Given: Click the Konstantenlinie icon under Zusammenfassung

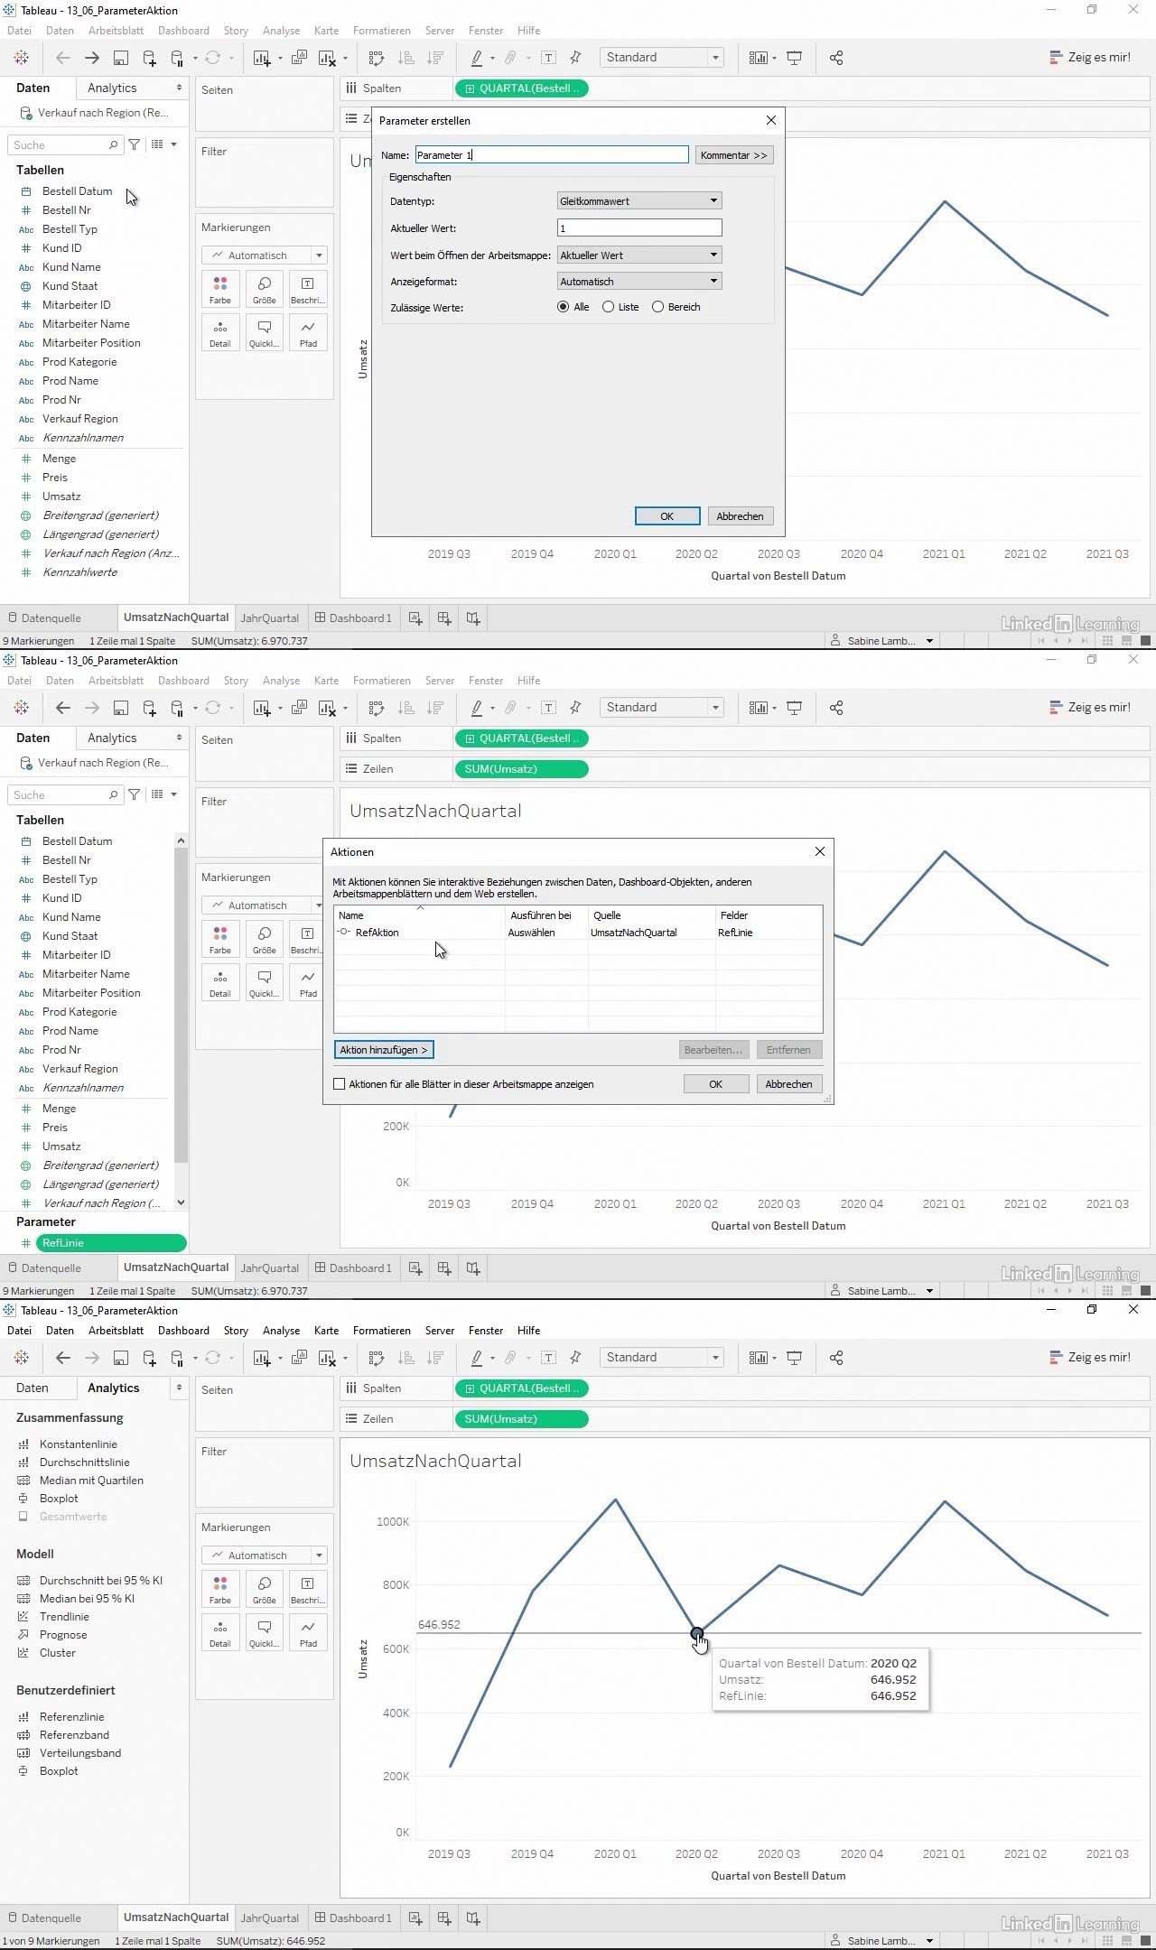Looking at the screenshot, I should (x=23, y=1444).
